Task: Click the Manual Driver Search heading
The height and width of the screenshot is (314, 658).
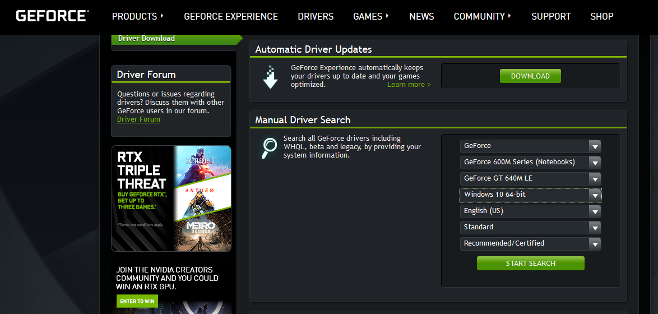Action: click(303, 120)
